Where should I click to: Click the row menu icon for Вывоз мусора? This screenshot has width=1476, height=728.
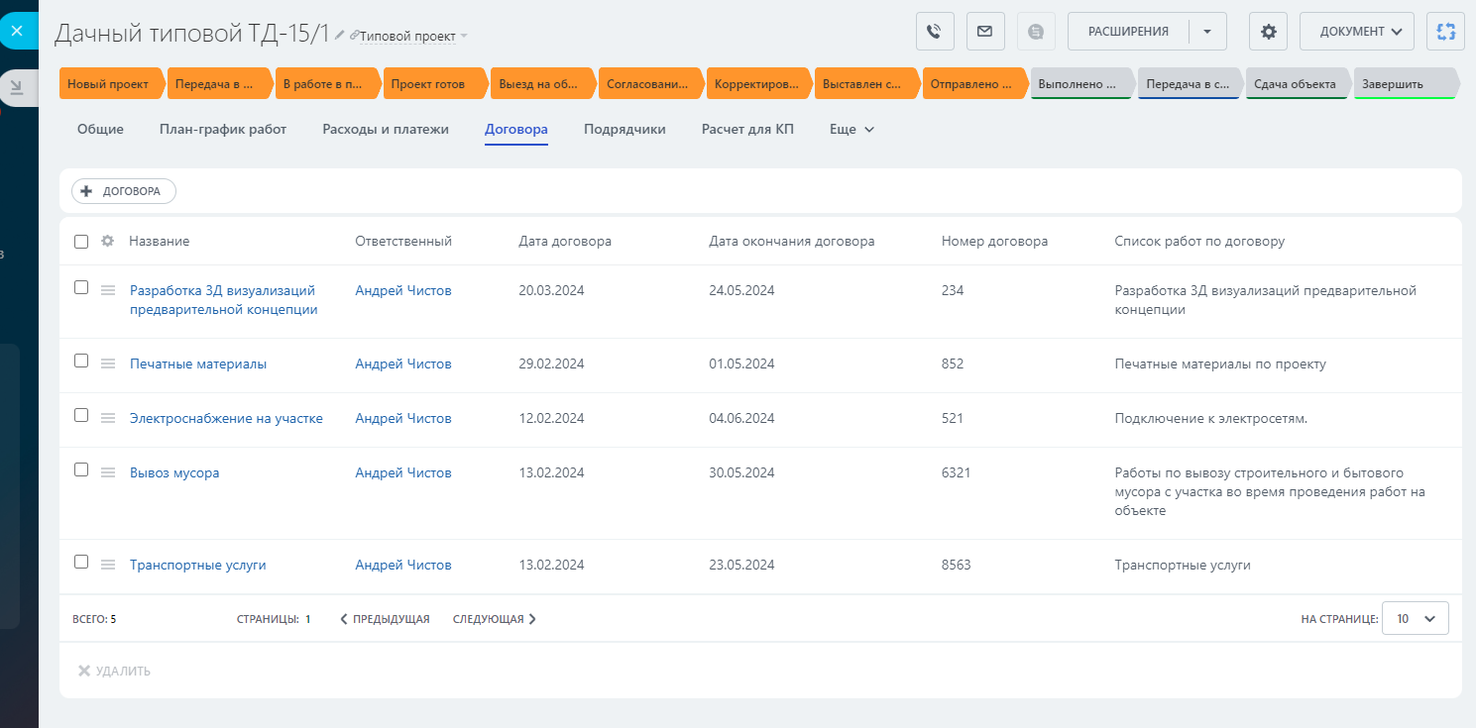point(109,472)
